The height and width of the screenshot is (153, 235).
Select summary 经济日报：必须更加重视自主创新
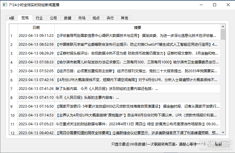tap(137, 71)
